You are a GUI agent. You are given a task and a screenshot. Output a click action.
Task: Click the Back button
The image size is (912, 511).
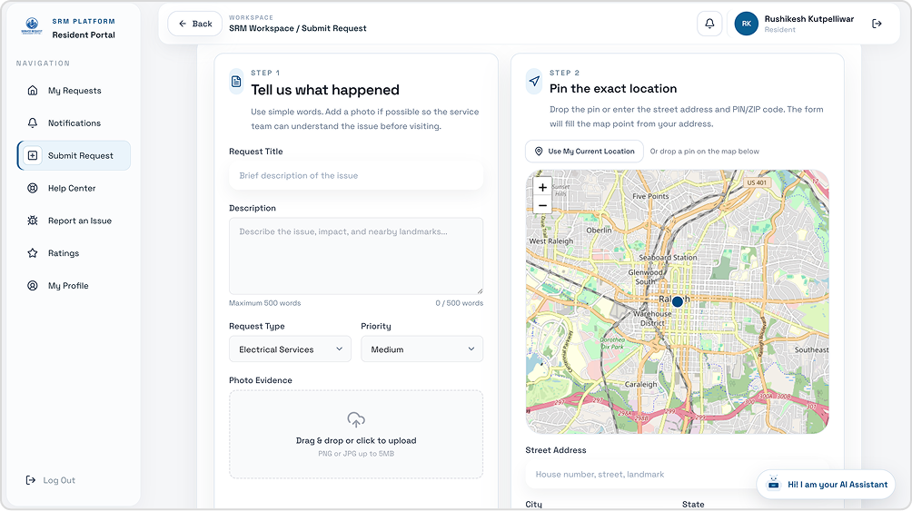click(195, 24)
